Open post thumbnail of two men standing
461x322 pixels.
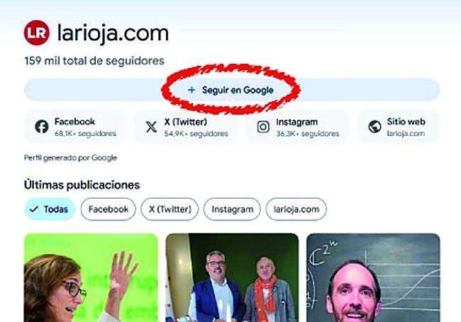coord(232,277)
